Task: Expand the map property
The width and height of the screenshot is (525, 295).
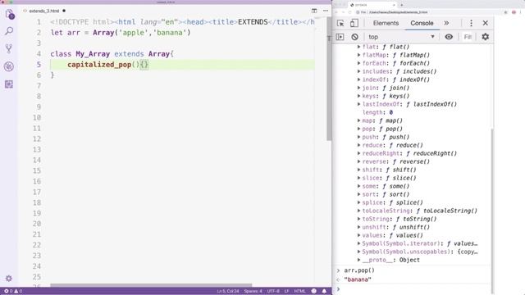Action: (x=359, y=120)
